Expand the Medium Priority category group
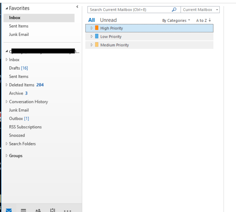236x212 pixels. coord(91,45)
